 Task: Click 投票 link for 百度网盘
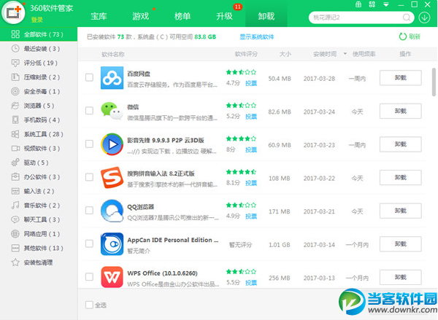[x=251, y=83]
